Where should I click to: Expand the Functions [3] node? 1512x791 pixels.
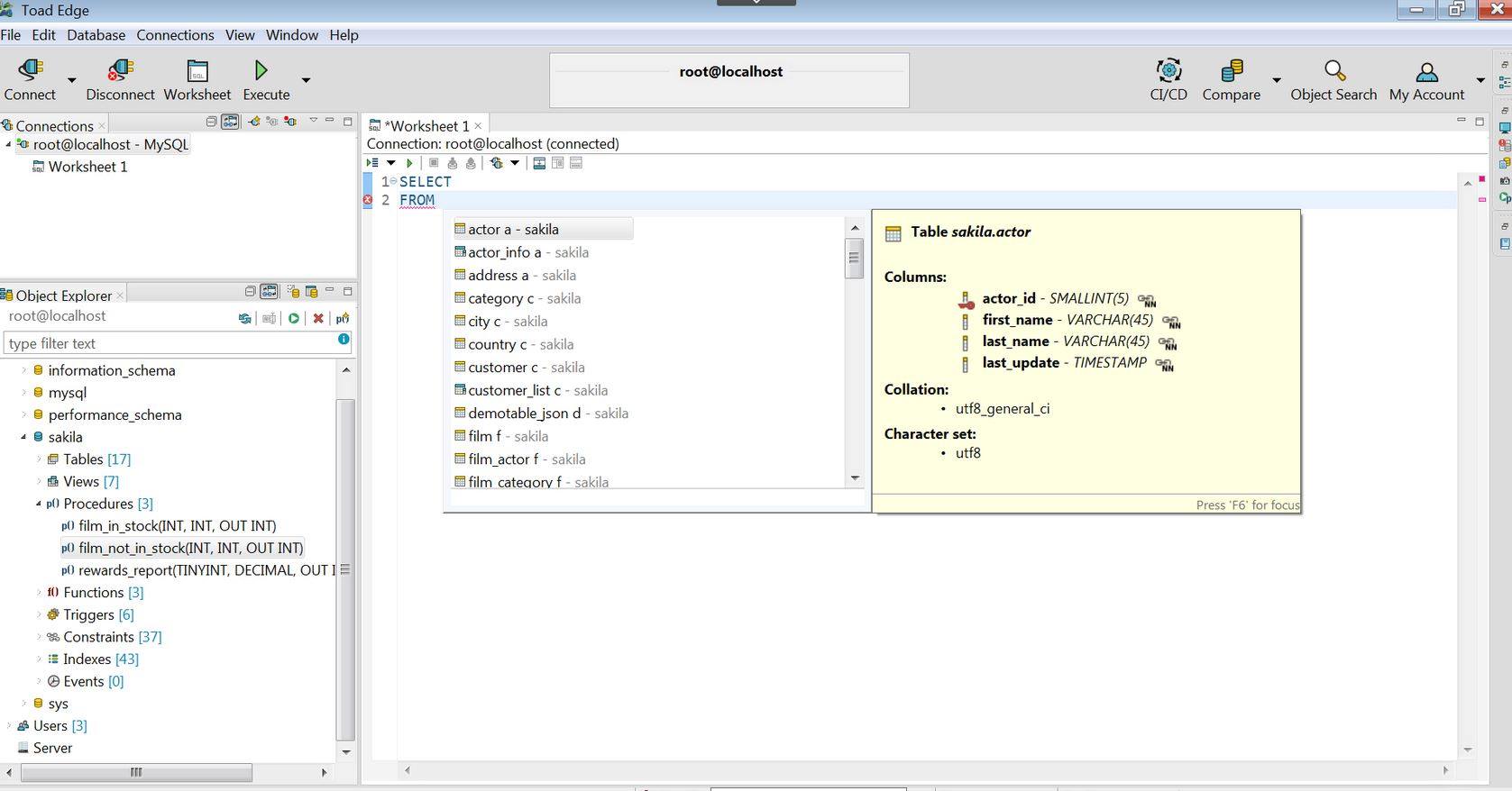[x=39, y=592]
